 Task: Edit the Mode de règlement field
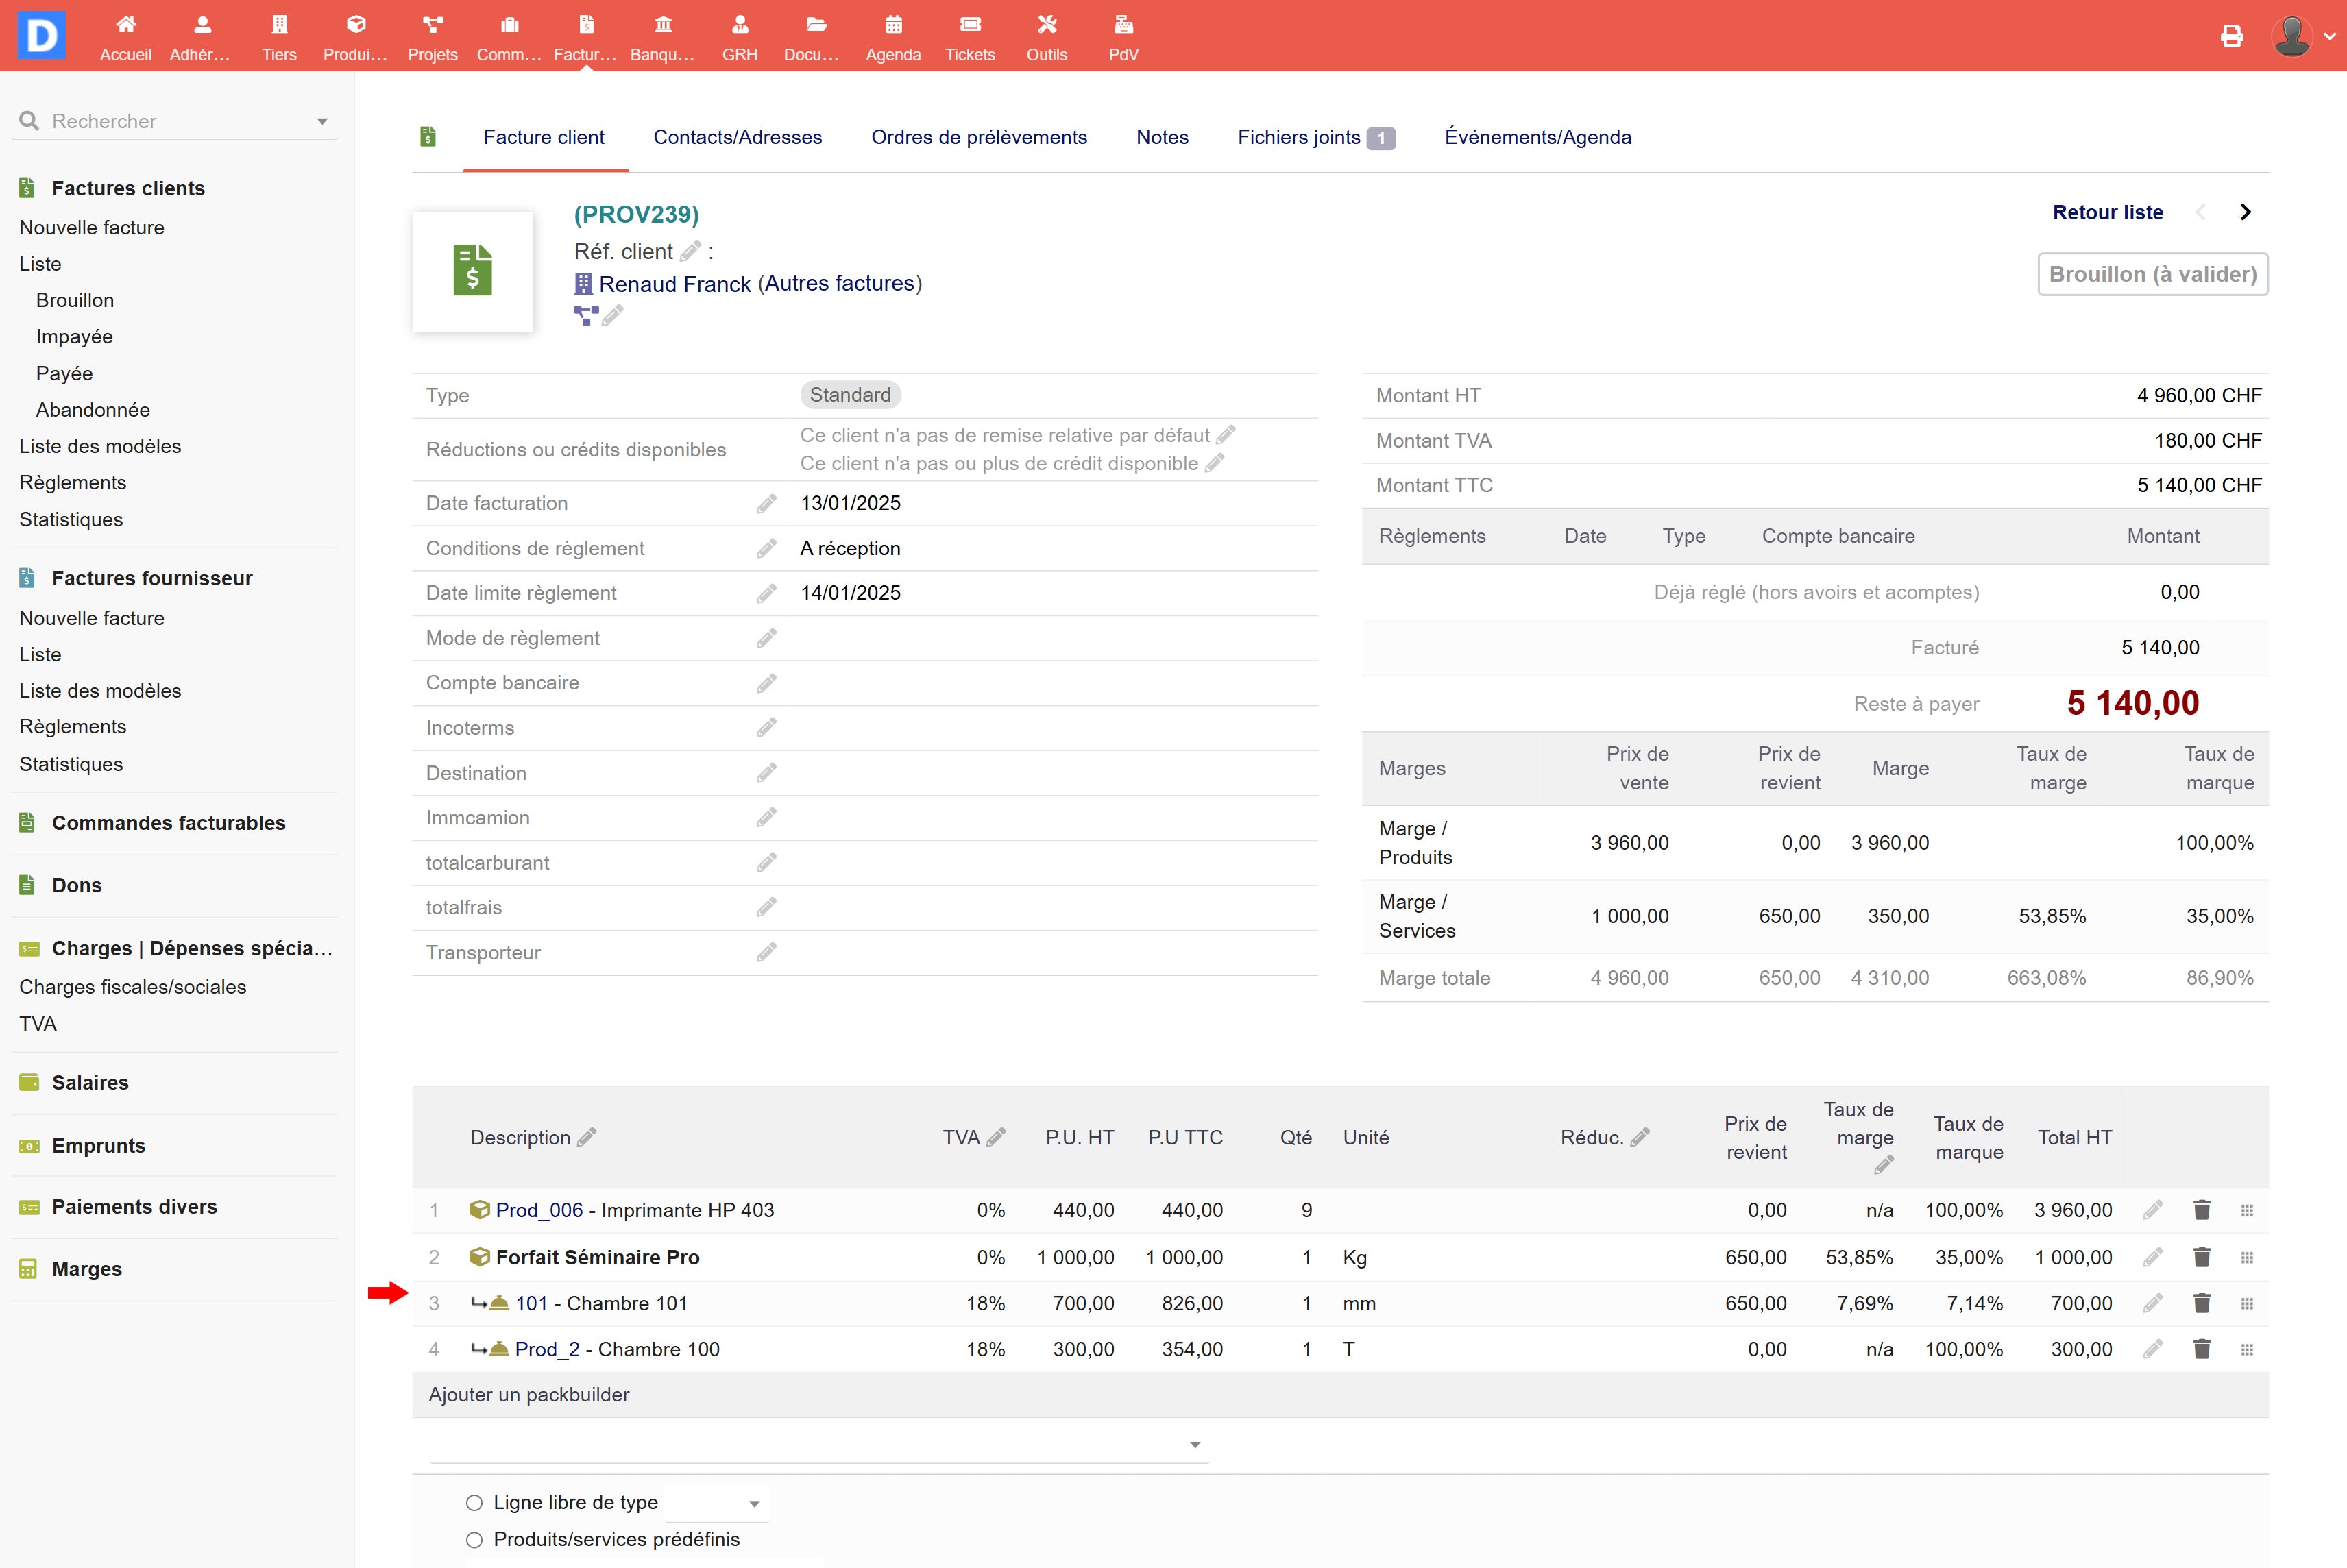point(766,638)
